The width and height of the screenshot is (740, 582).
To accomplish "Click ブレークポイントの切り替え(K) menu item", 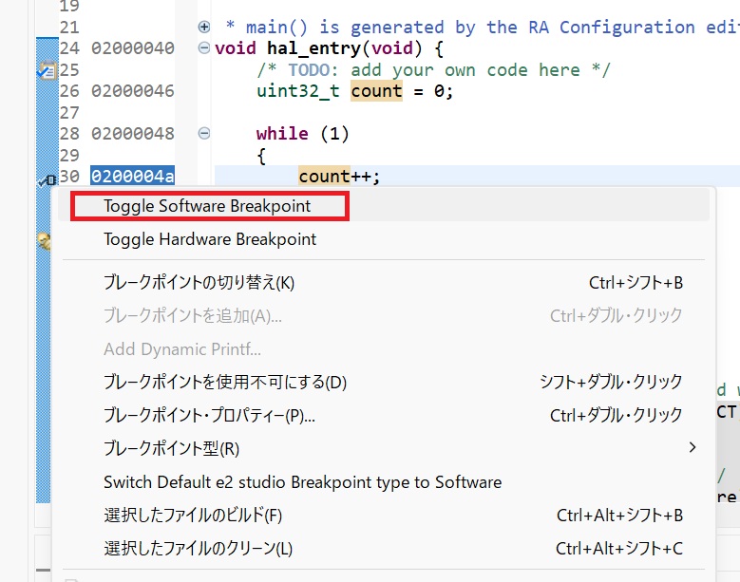I will pyautogui.click(x=383, y=283).
